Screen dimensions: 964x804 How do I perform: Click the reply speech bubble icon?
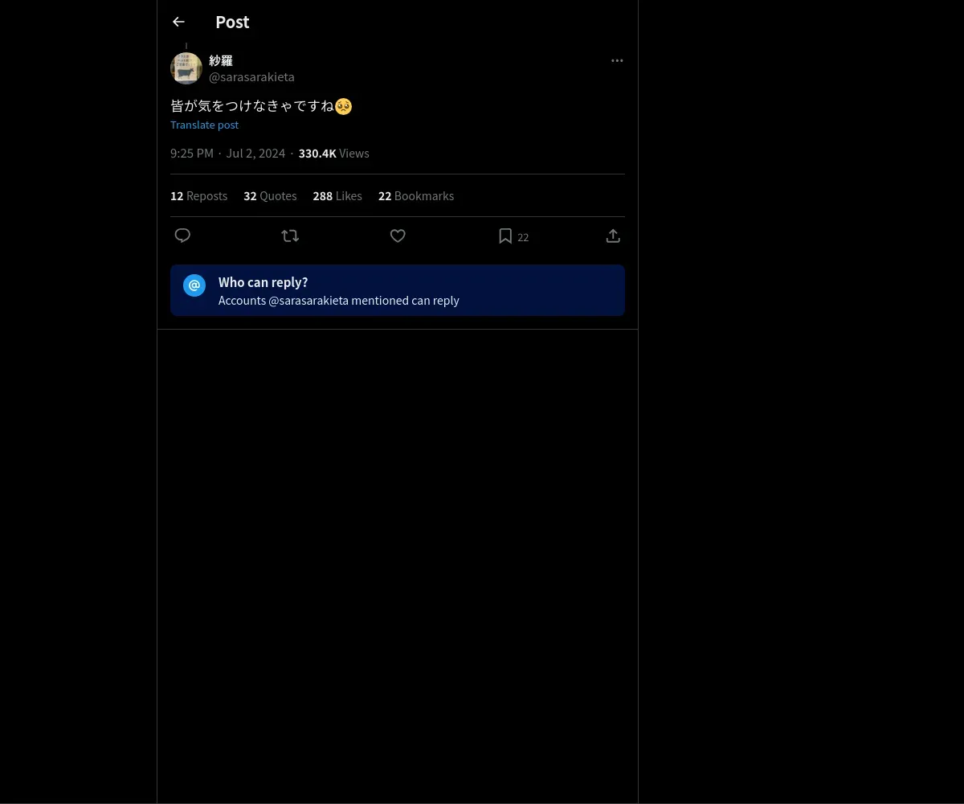(182, 236)
